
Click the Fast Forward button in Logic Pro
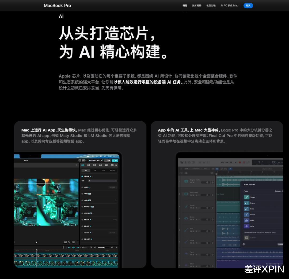(227, 162)
